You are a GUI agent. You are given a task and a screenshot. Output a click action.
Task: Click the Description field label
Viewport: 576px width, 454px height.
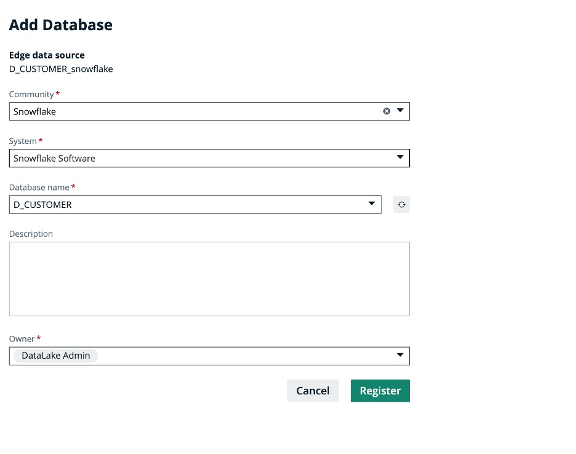pos(31,234)
